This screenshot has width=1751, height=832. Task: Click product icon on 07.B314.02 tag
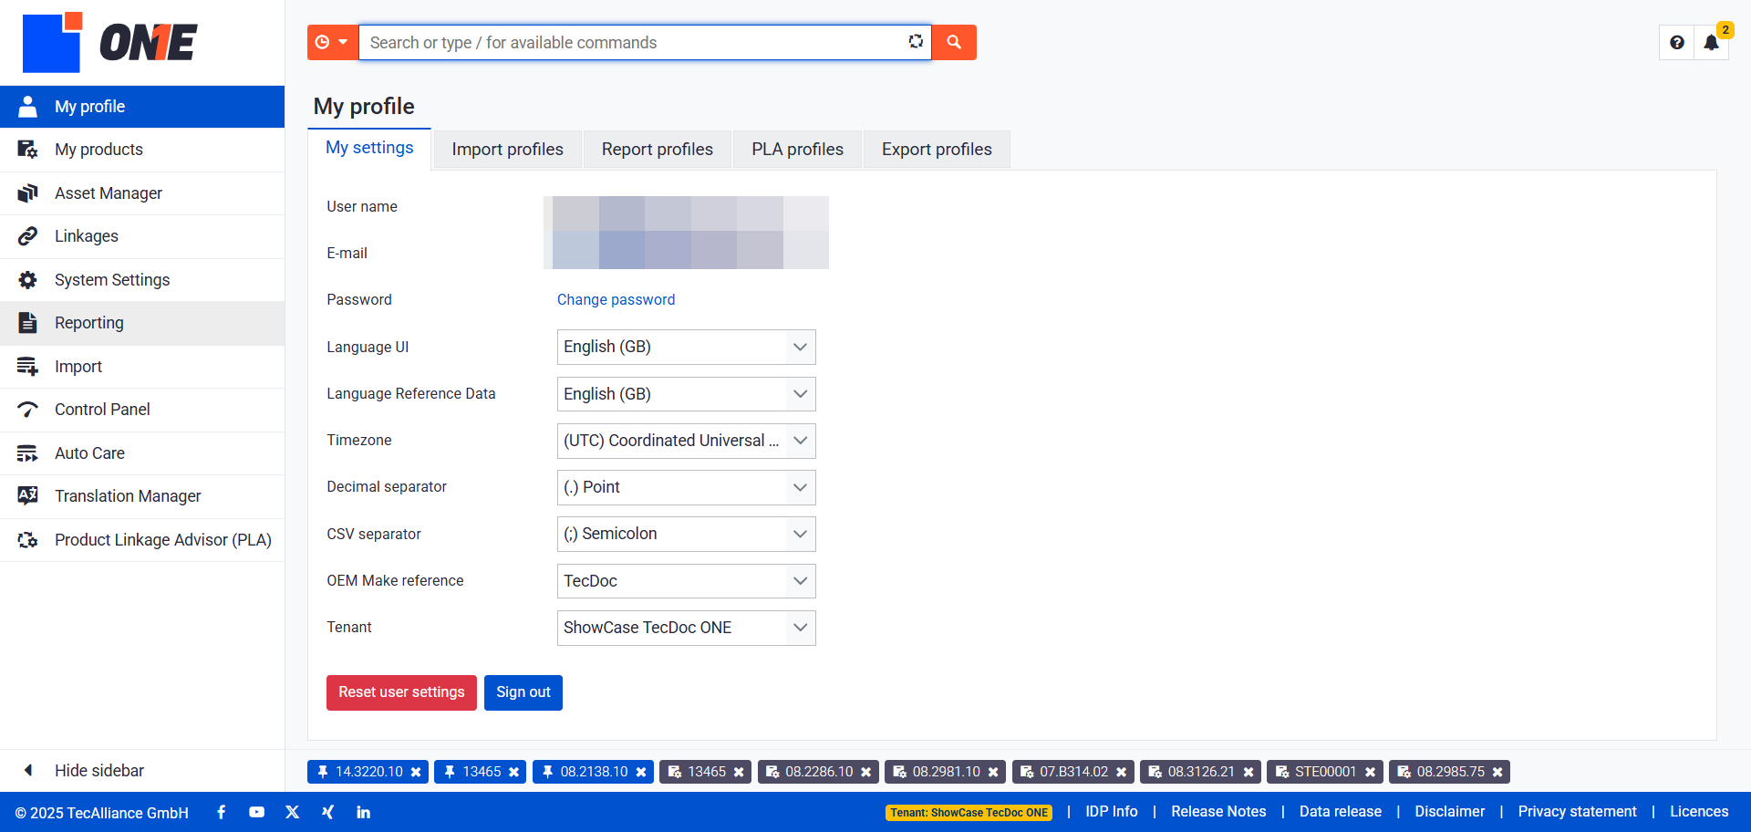click(1027, 772)
